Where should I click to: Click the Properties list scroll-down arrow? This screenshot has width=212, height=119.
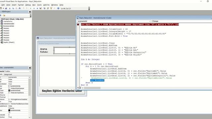[x=29, y=118]
